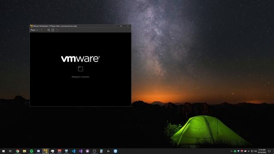Viewport: 274px width, 154px height.
Task: Enter full screen mode in VMware toolbar
Action: 53,30
